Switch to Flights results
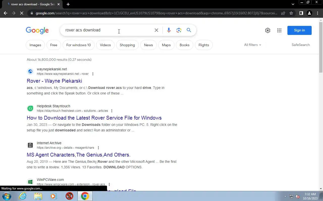The height and width of the screenshot is (201, 323). point(204,45)
